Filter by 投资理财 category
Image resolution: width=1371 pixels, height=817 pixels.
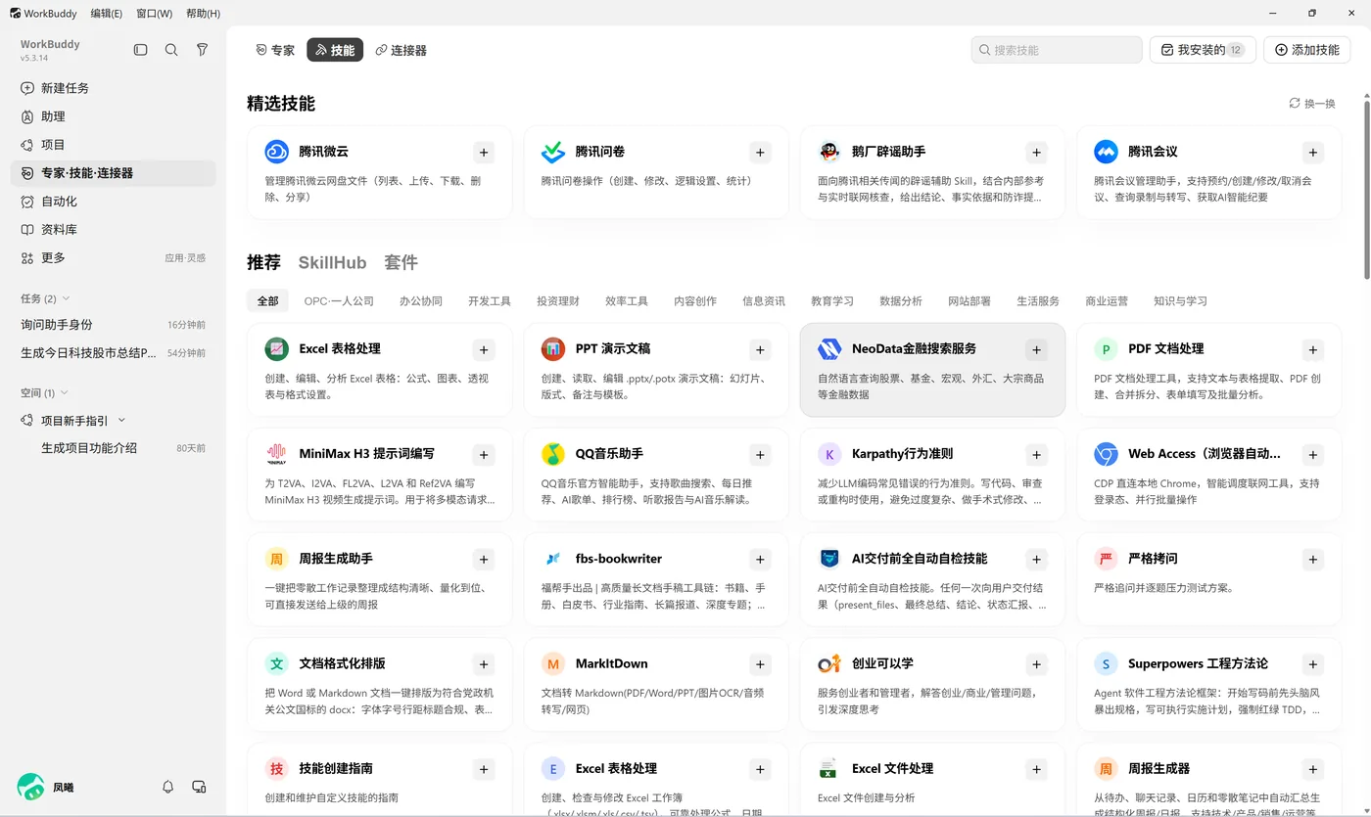(x=558, y=301)
